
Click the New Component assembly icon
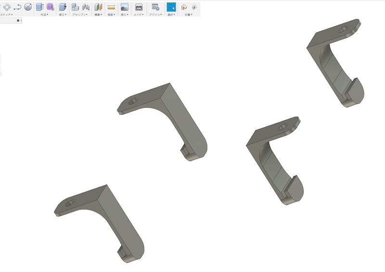tap(75, 7)
